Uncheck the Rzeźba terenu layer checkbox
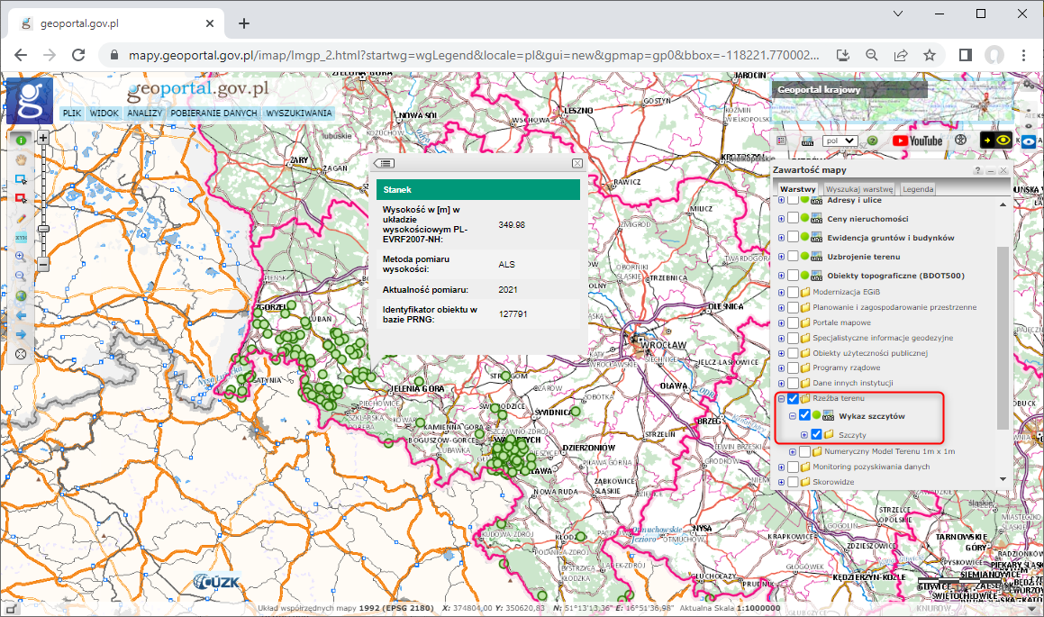1044x617 pixels. click(x=794, y=399)
